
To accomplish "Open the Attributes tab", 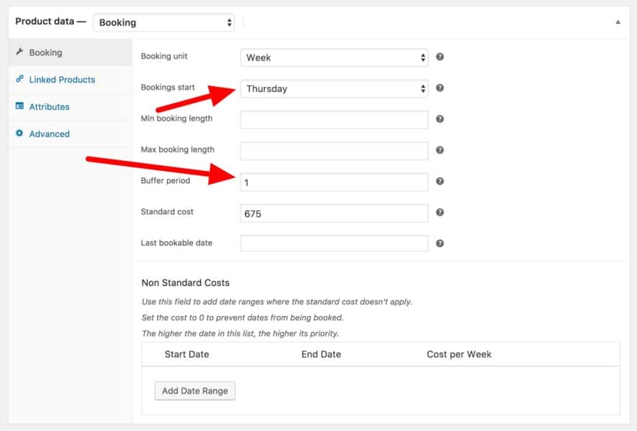I will (49, 107).
